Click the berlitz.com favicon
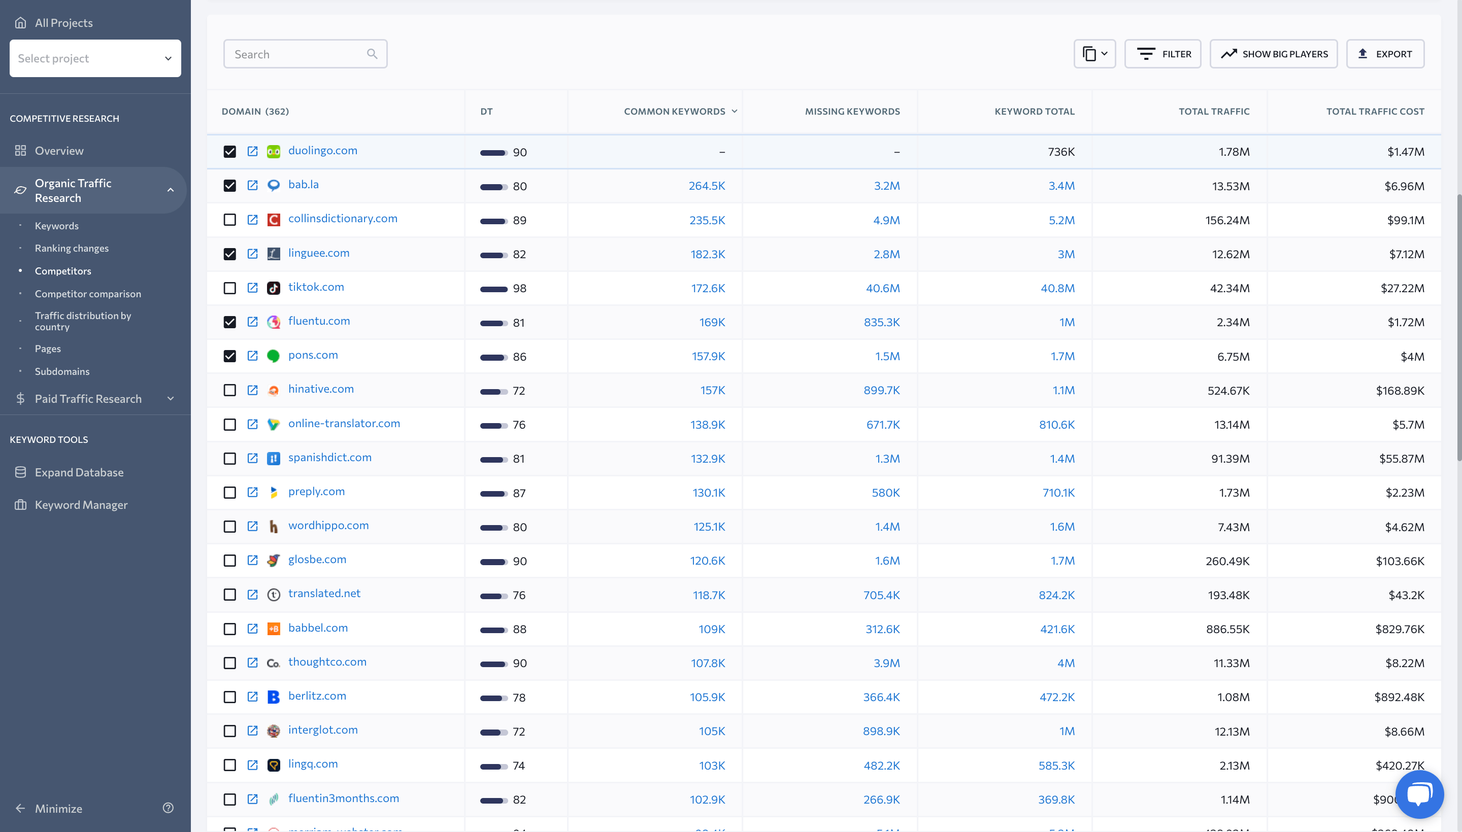The width and height of the screenshot is (1462, 832). [x=274, y=697]
